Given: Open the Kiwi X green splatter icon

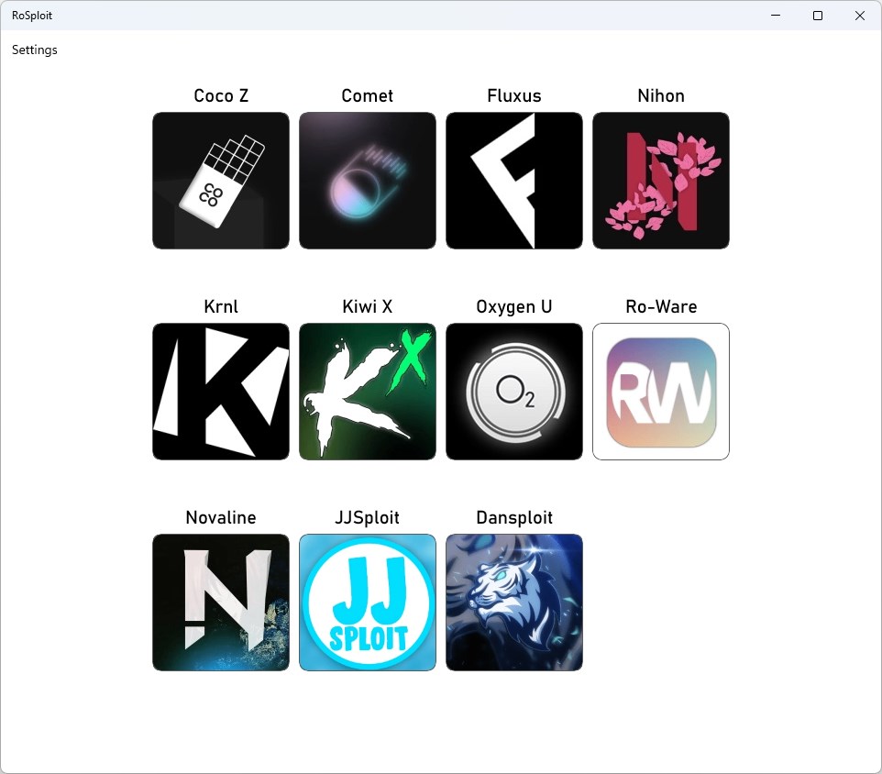Looking at the screenshot, I should pos(368,392).
